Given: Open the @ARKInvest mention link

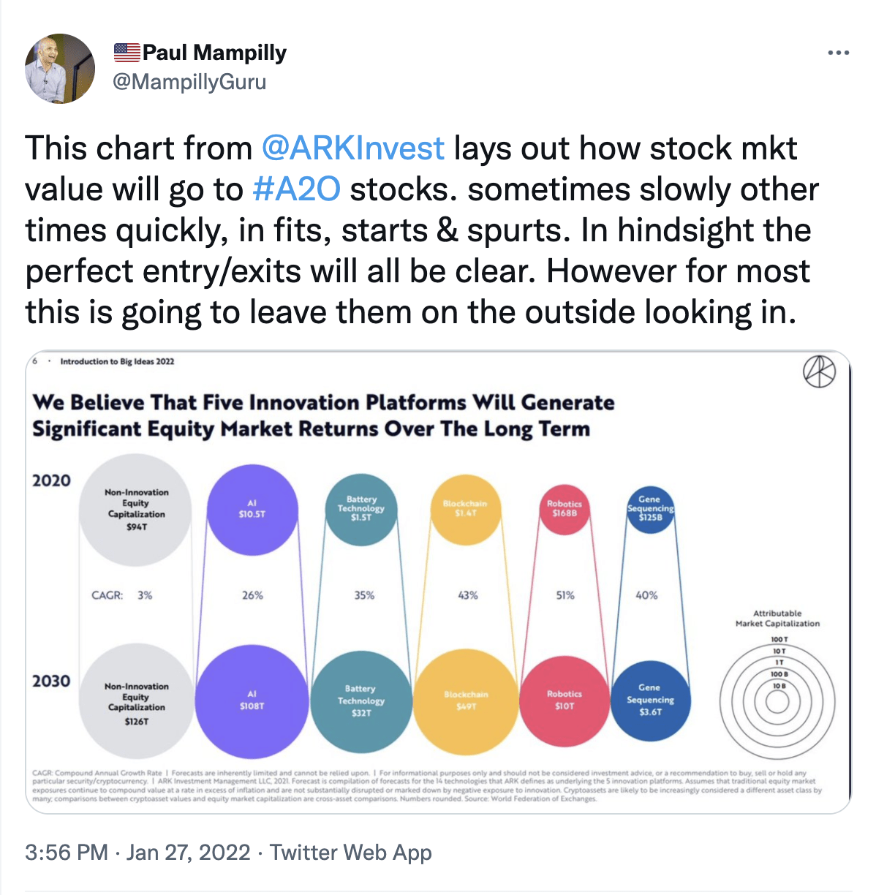Looking at the screenshot, I should 352,148.
